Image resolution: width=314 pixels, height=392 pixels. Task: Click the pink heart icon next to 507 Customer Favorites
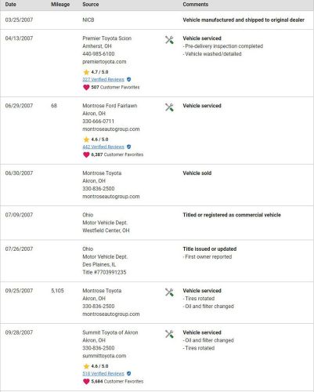(x=86, y=87)
